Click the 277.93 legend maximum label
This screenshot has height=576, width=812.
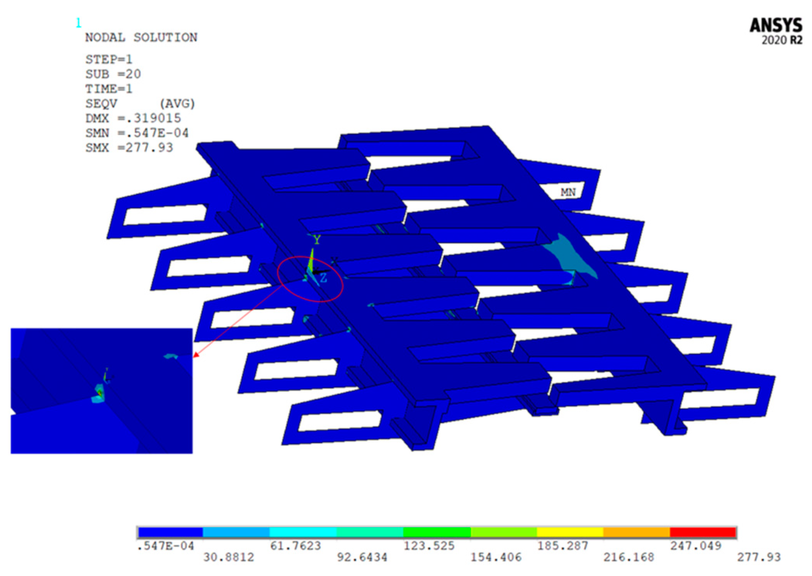758,557
